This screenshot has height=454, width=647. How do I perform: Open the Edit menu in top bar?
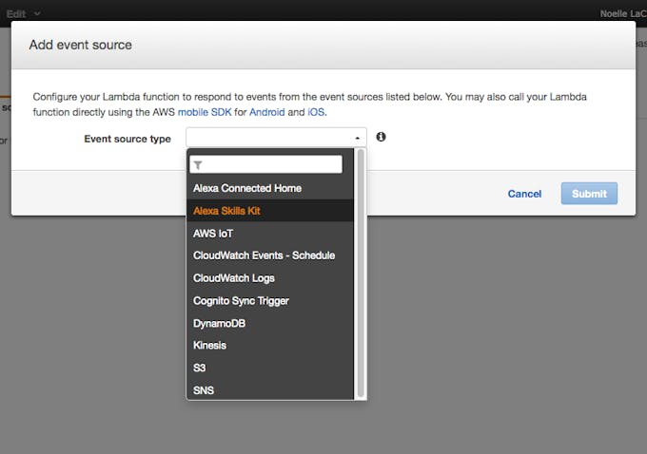click(x=23, y=14)
